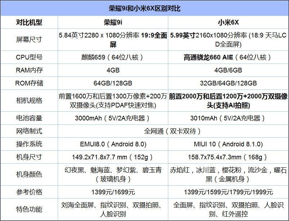Click the table title 荣耀9i和小米6X区别对比
The image size is (289, 221).
(144, 9)
